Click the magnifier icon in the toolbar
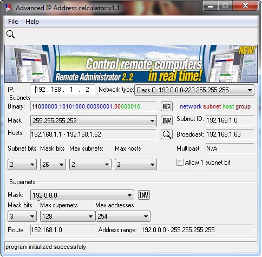Image resolution: width=262 pixels, height=257 pixels. click(x=10, y=34)
